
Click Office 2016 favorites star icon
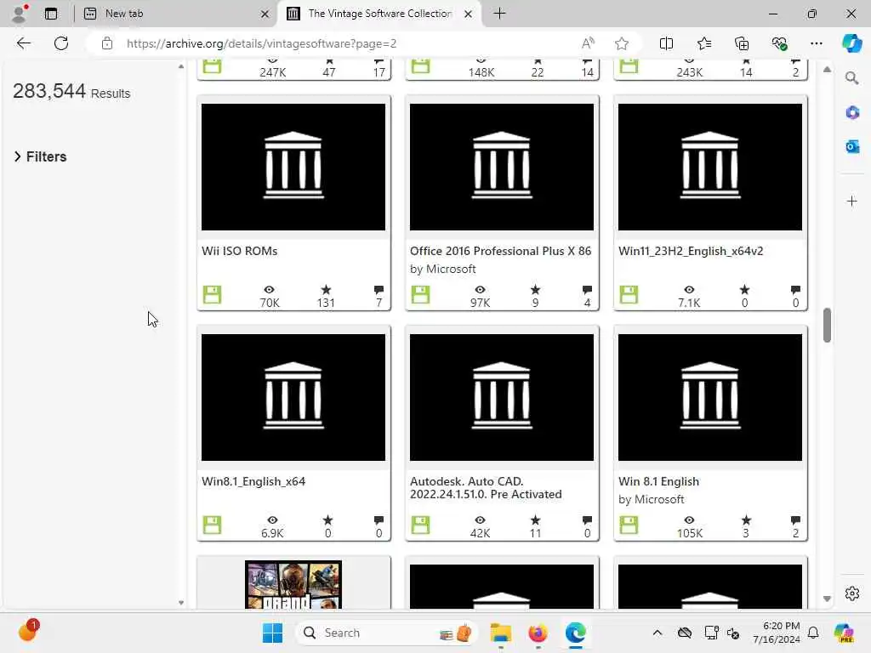tap(535, 290)
